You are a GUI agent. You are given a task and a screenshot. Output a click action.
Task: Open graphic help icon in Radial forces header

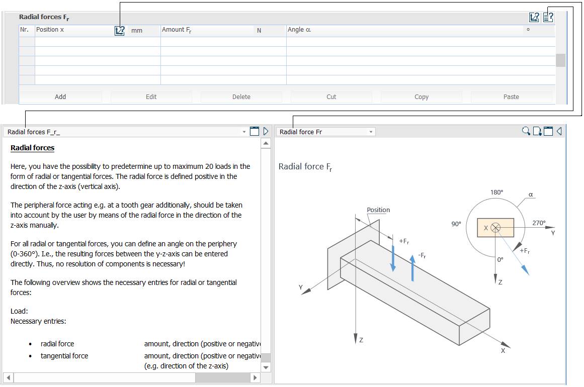tap(534, 17)
